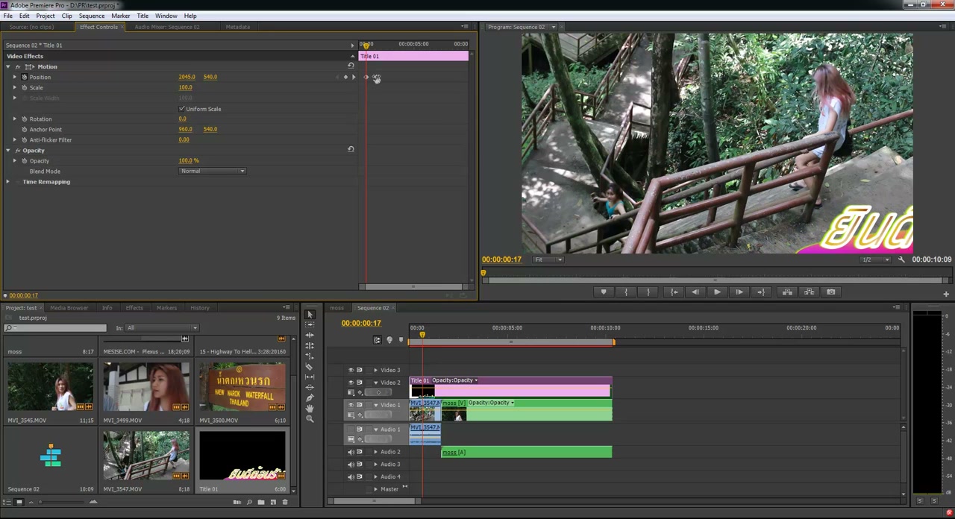Open the File menu

(x=7, y=16)
